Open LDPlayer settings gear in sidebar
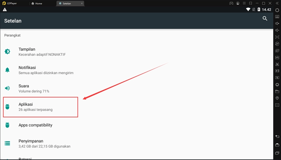Image resolution: width=281 pixels, height=160 pixels. [x=277, y=10]
